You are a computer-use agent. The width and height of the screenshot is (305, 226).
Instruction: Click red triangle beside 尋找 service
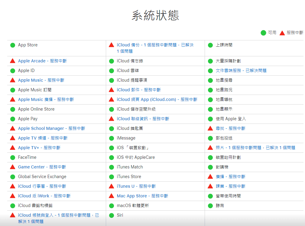click(x=210, y=128)
